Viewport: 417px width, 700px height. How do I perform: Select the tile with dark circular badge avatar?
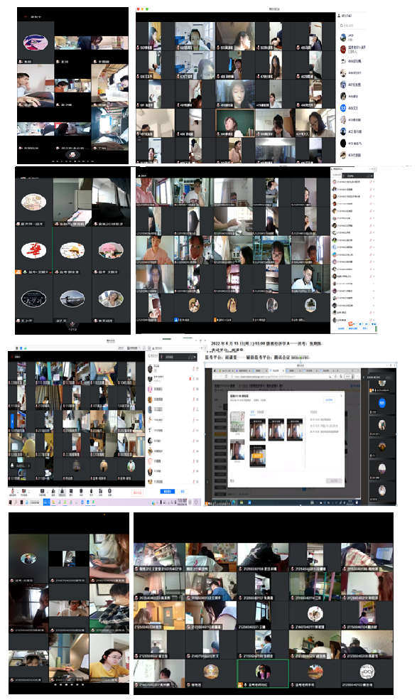(33, 299)
